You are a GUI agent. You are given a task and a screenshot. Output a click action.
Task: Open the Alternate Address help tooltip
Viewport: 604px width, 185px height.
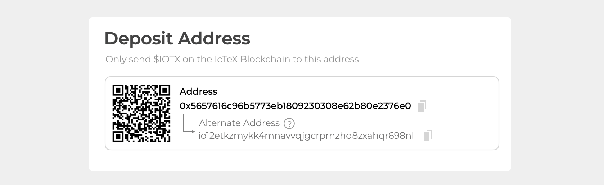coord(289,123)
